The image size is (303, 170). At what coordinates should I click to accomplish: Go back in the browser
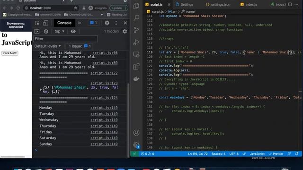[5, 8]
